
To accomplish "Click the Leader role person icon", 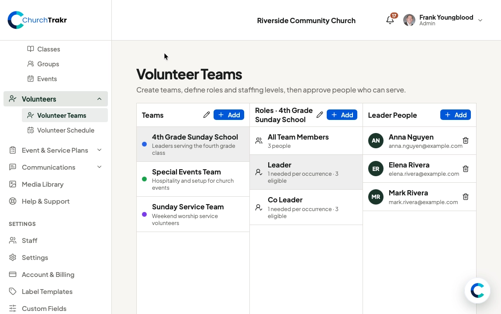I will (259, 172).
